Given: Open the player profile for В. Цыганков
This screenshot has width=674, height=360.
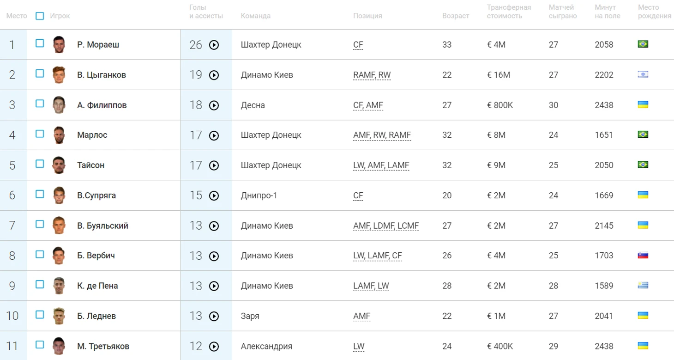Looking at the screenshot, I should pos(102,75).
